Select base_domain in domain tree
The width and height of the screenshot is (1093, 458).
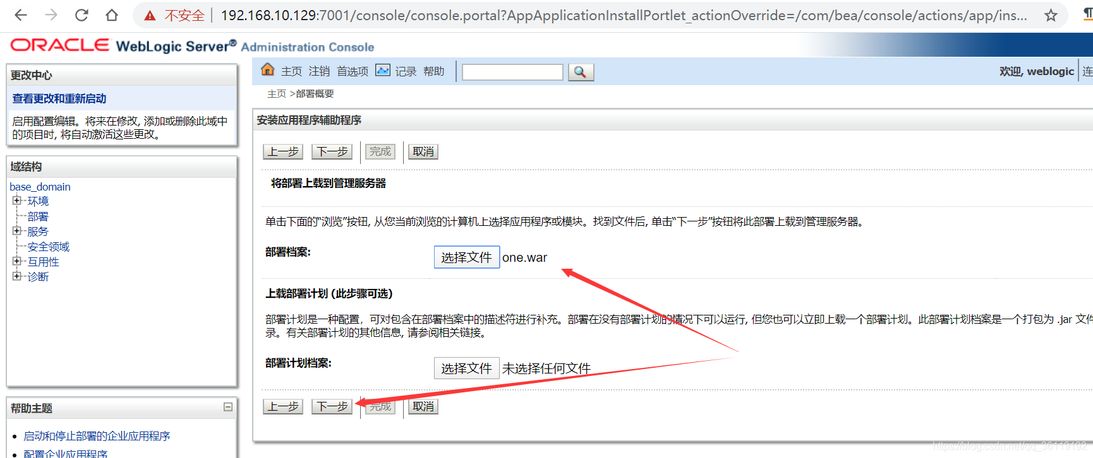pos(40,187)
